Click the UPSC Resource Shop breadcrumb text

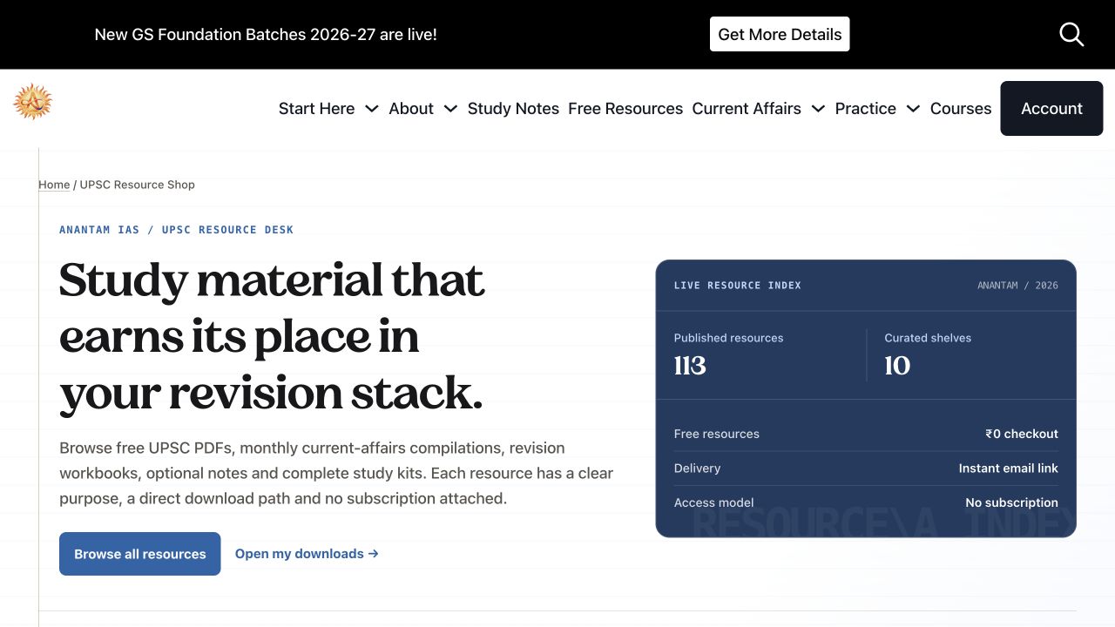(138, 185)
